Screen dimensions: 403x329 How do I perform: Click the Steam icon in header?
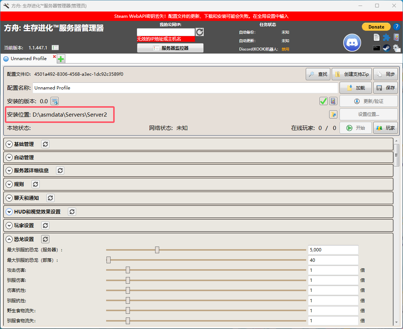387,48
